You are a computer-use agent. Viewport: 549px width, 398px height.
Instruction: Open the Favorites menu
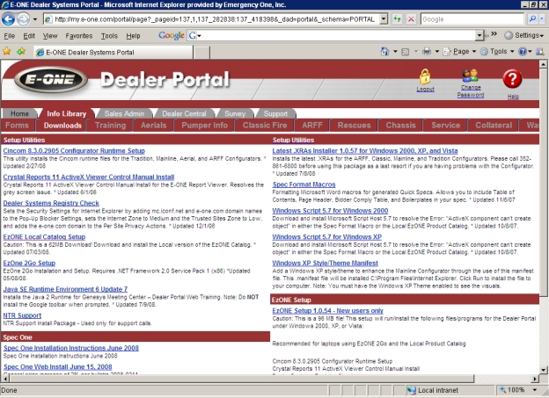pyautogui.click(x=79, y=36)
